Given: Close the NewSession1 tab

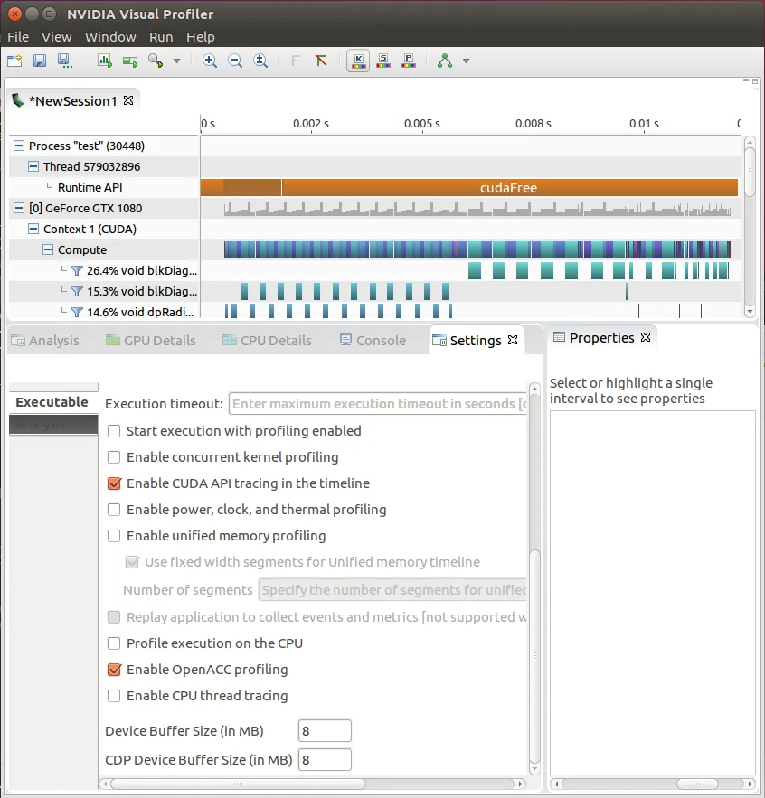Looking at the screenshot, I should click(x=128, y=100).
